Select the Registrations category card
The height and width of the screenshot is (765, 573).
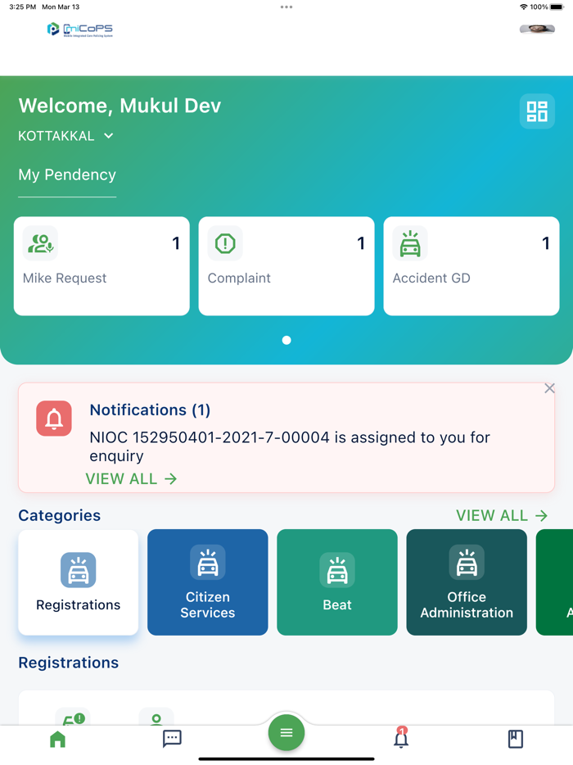coord(78,582)
